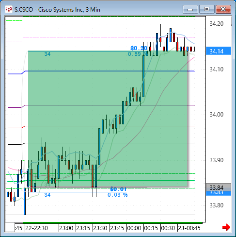Click the 22-22:30 time axis label

[x=37, y=228]
